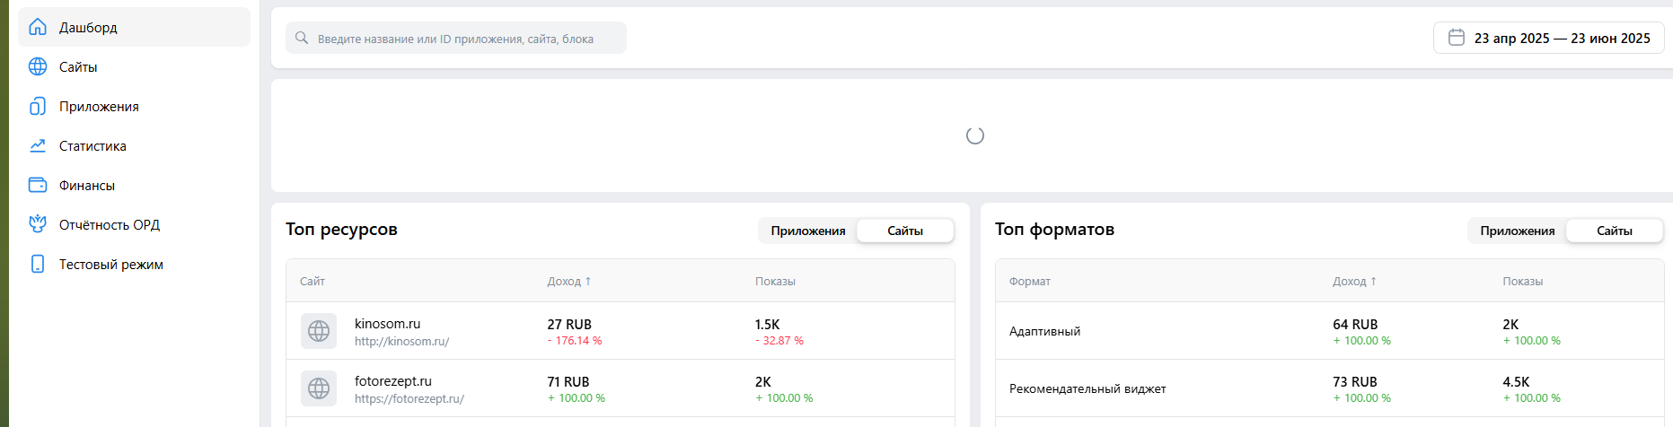Open the date range picker 23 апр 2025
This screenshot has width=1673, height=427.
tap(1549, 38)
